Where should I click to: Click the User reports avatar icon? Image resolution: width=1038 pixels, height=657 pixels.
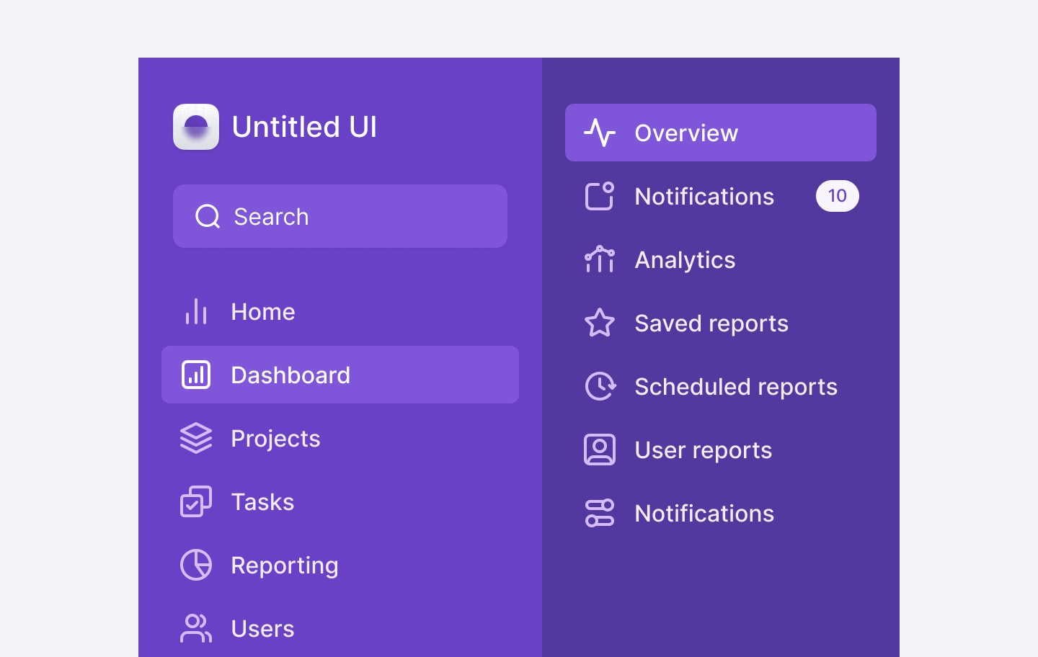[599, 450]
